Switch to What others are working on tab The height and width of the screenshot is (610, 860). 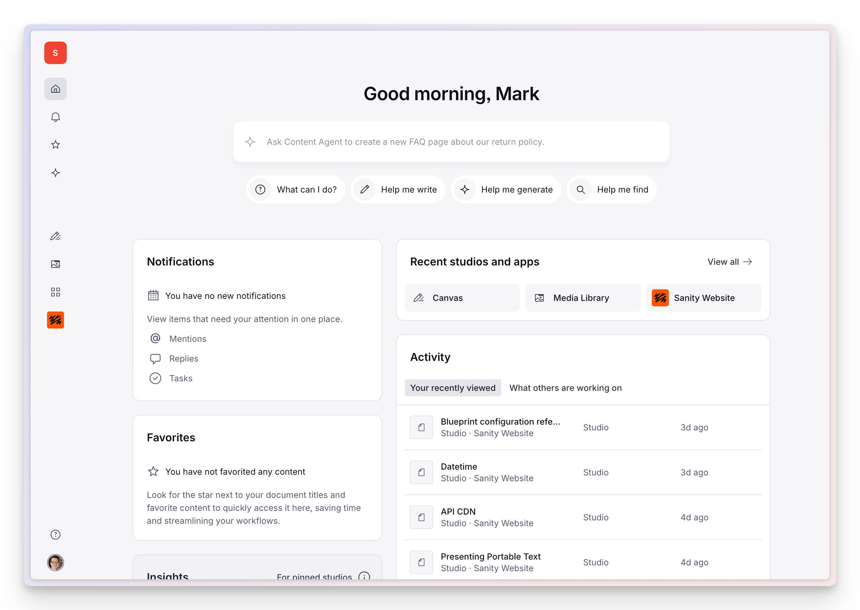click(565, 387)
